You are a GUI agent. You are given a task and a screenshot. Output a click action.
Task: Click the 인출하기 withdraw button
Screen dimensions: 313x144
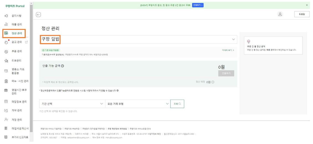click(x=226, y=73)
